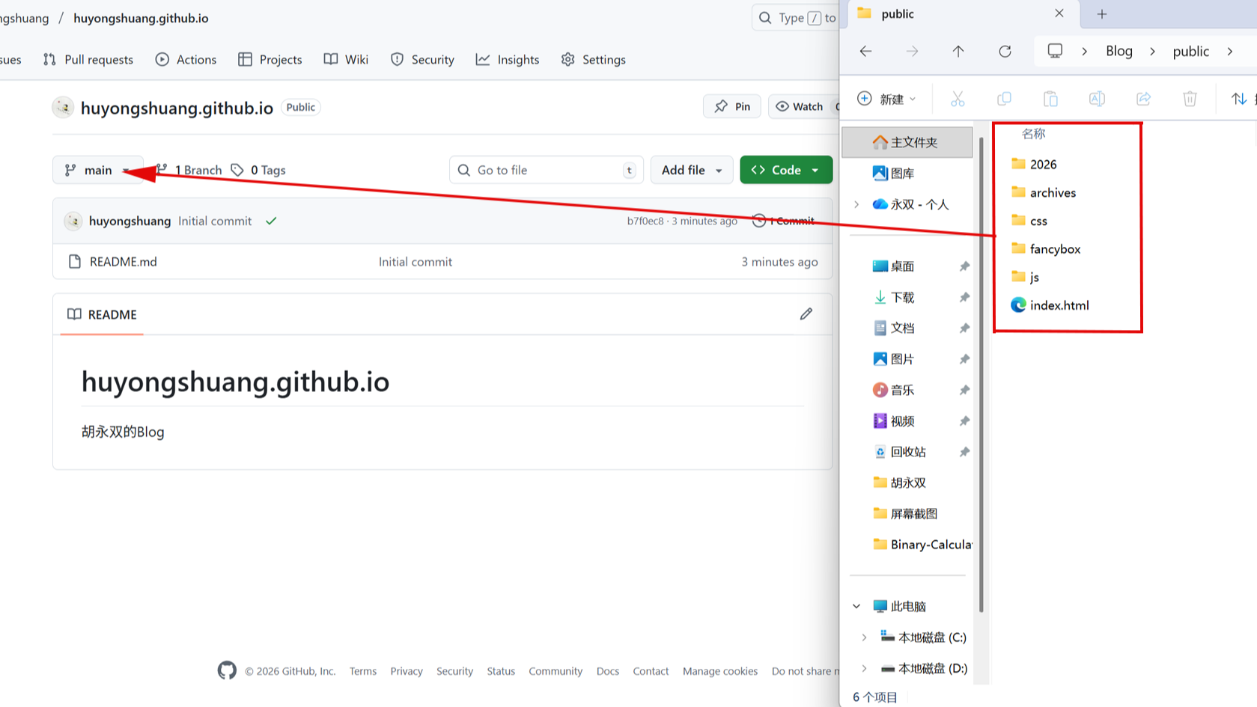Click the Pin repository button

click(731, 107)
